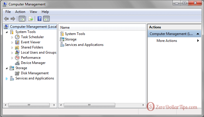Expand the Event Viewer node

point(12,42)
